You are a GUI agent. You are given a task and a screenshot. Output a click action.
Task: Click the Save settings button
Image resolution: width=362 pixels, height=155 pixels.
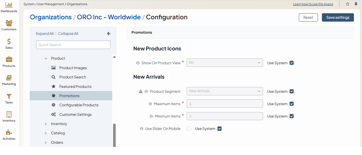(338, 17)
